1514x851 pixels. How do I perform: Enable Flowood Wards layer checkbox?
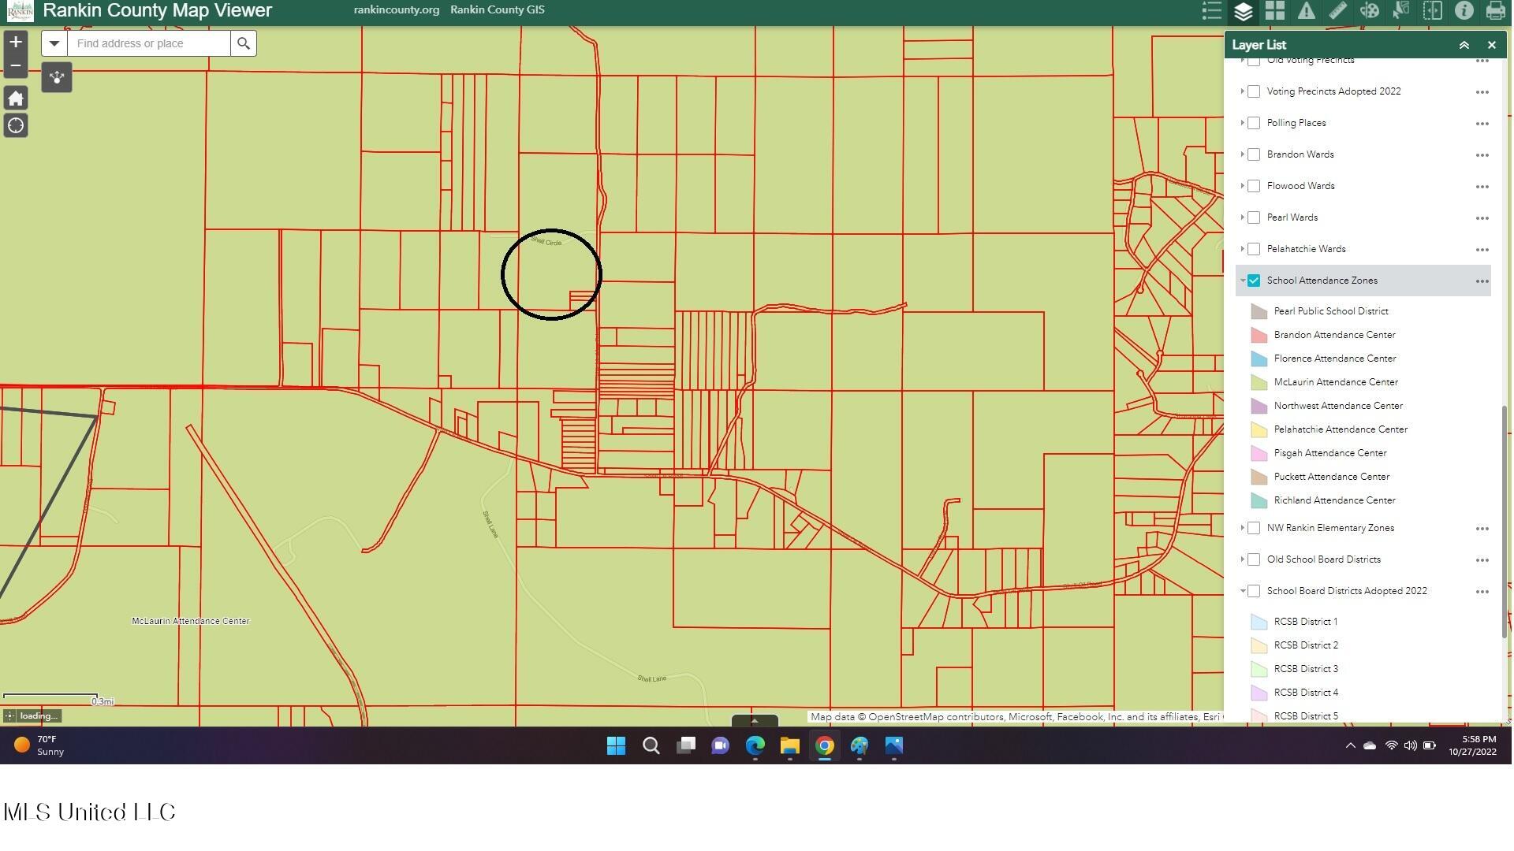pyautogui.click(x=1254, y=186)
